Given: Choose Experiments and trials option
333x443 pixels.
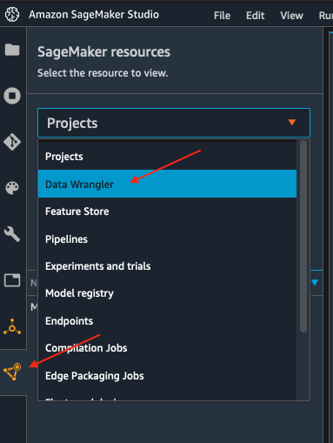Looking at the screenshot, I should (x=167, y=266).
